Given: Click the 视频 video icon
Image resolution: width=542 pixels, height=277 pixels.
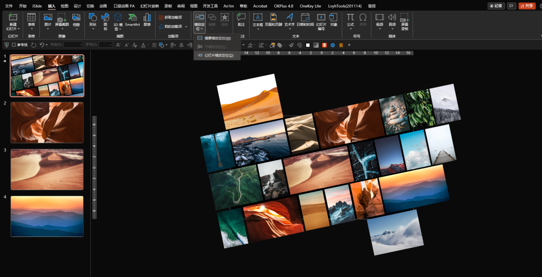Looking at the screenshot, I should coord(379,17).
